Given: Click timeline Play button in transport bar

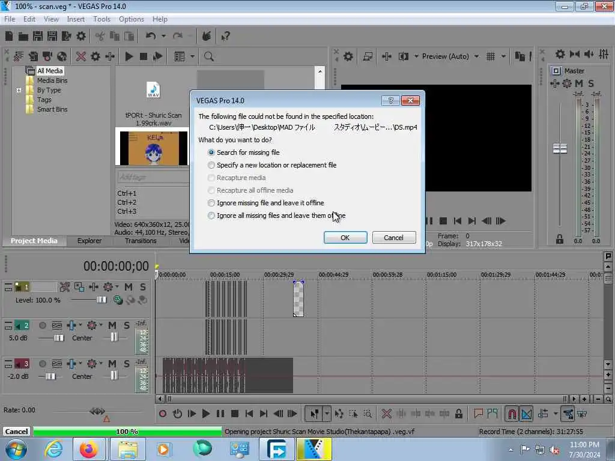Looking at the screenshot, I should (x=205, y=414).
